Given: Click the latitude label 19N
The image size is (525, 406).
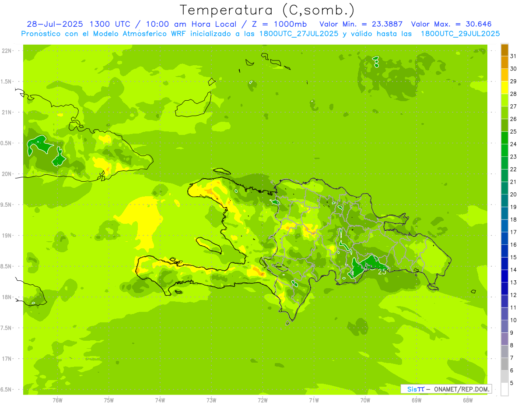Looking at the screenshot, I should (x=7, y=236).
